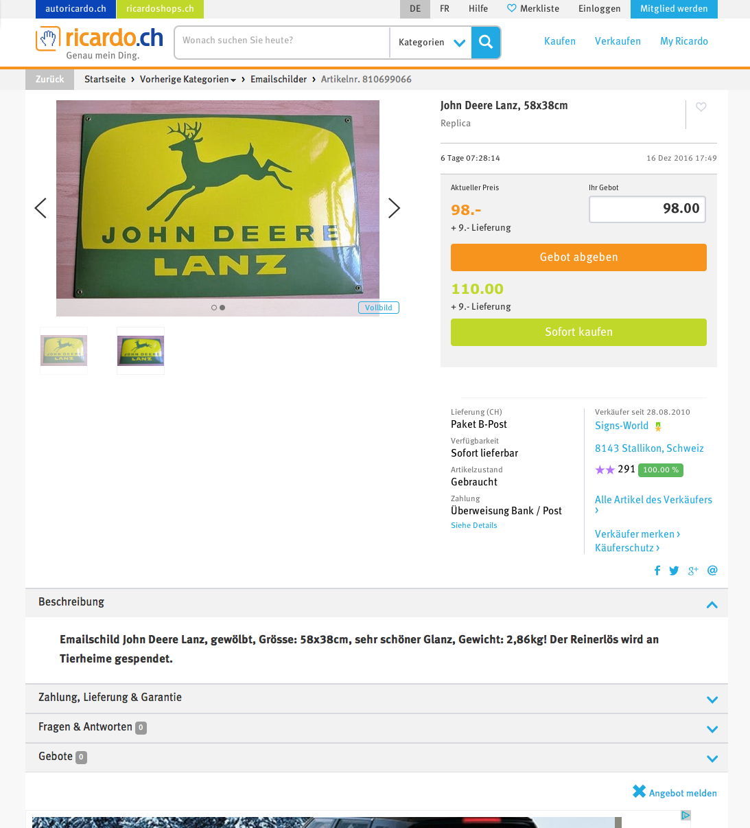This screenshot has width=750, height=828.
Task: Click the magnifier search button
Action: pyautogui.click(x=486, y=42)
